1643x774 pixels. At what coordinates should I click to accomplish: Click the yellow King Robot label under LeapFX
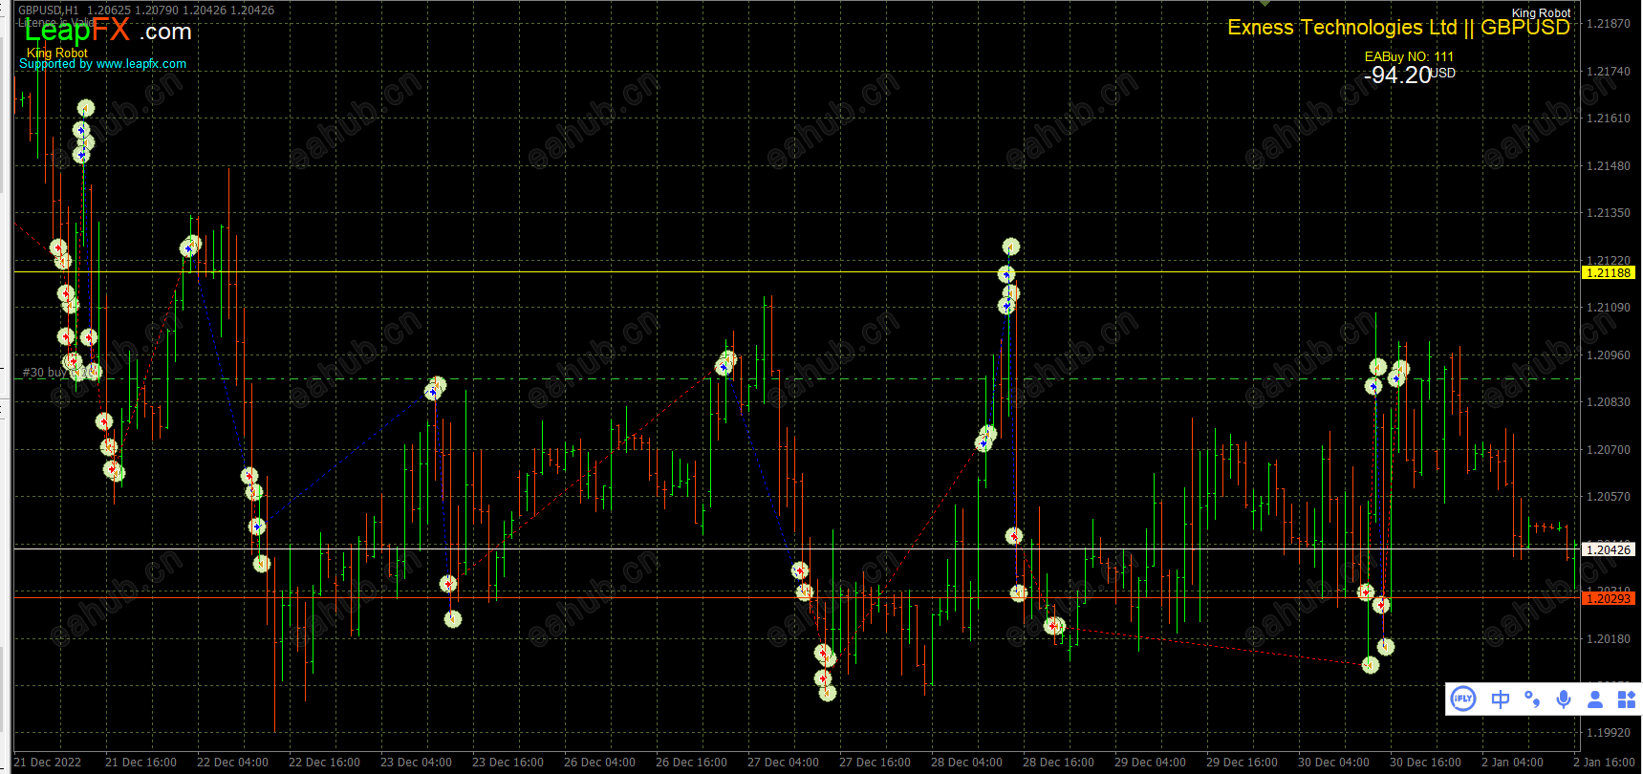pos(57,53)
